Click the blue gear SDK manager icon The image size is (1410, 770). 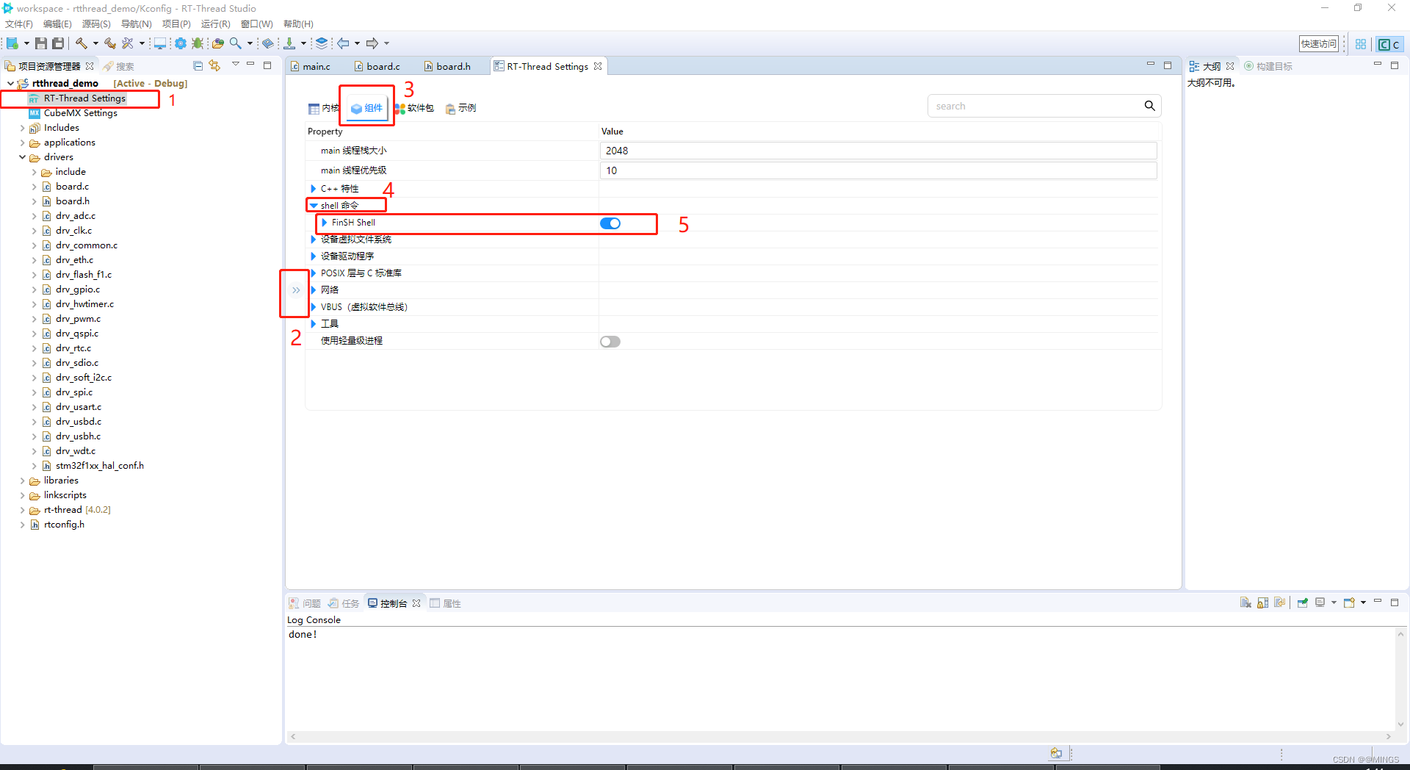[x=180, y=43]
